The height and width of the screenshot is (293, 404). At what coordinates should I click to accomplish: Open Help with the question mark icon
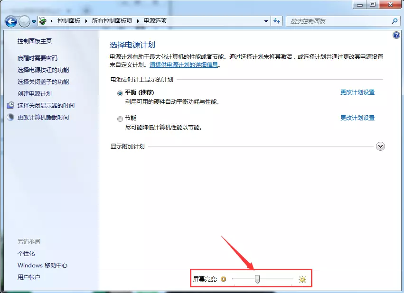pyautogui.click(x=396, y=35)
